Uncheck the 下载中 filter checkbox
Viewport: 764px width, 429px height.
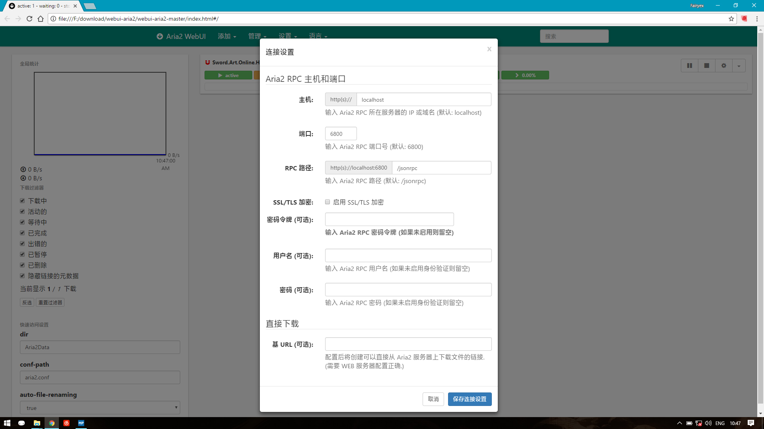pyautogui.click(x=22, y=201)
